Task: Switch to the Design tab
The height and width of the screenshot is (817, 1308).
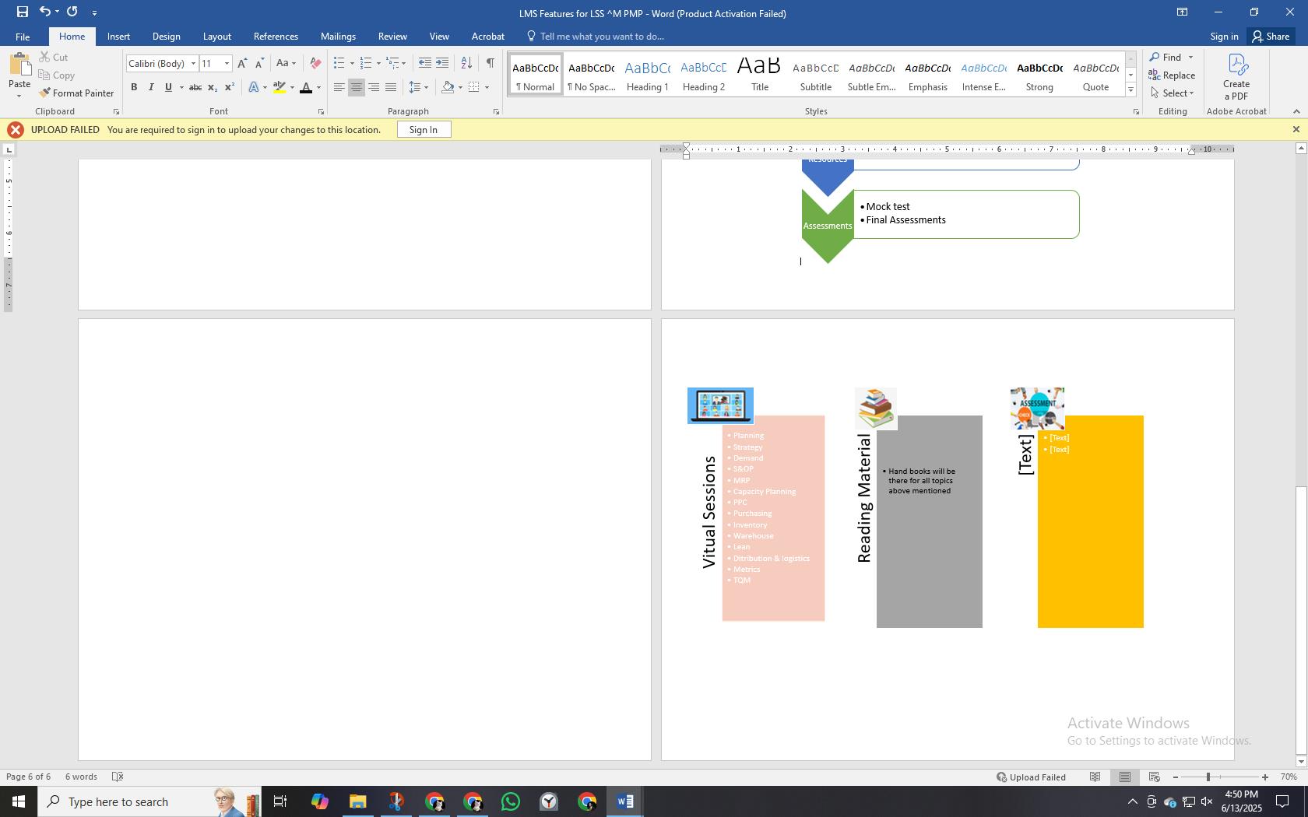Action: click(x=166, y=37)
